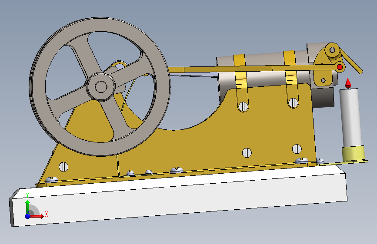Viewport: 377px width, 244px height.
Task: Select the pale yellow burner holder cup
Action: (354, 153)
